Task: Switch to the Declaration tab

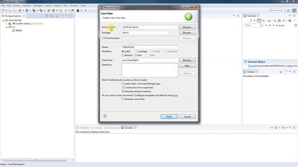Action: [x=112, y=128]
